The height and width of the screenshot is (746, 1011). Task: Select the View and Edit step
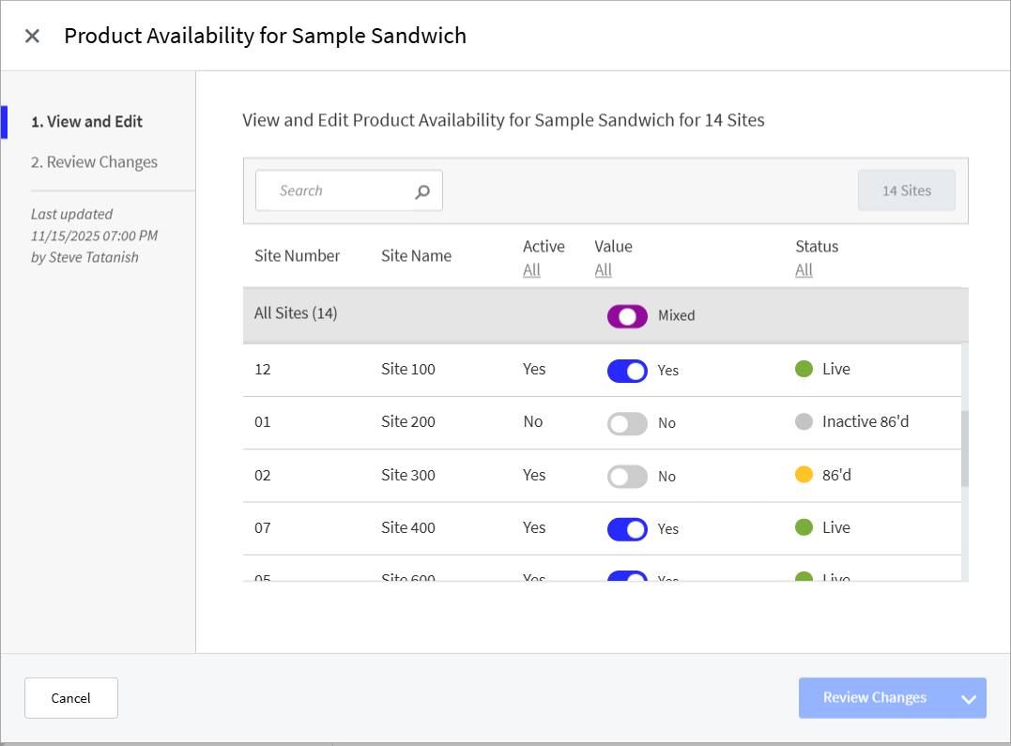87,121
